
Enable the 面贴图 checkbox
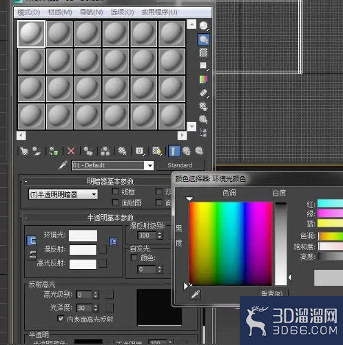coord(115,202)
